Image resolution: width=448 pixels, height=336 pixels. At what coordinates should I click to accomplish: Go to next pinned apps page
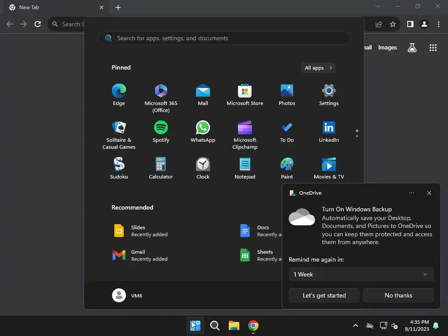(357, 136)
